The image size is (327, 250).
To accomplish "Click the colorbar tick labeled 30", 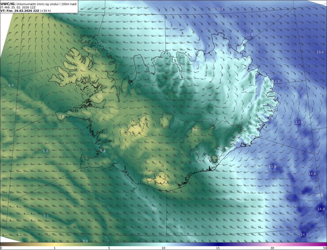I will pyautogui.click(x=272, y=248).
